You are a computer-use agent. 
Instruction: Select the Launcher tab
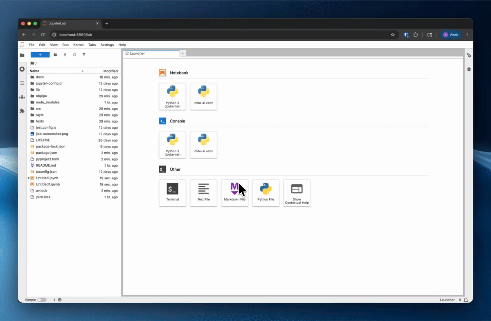point(151,53)
